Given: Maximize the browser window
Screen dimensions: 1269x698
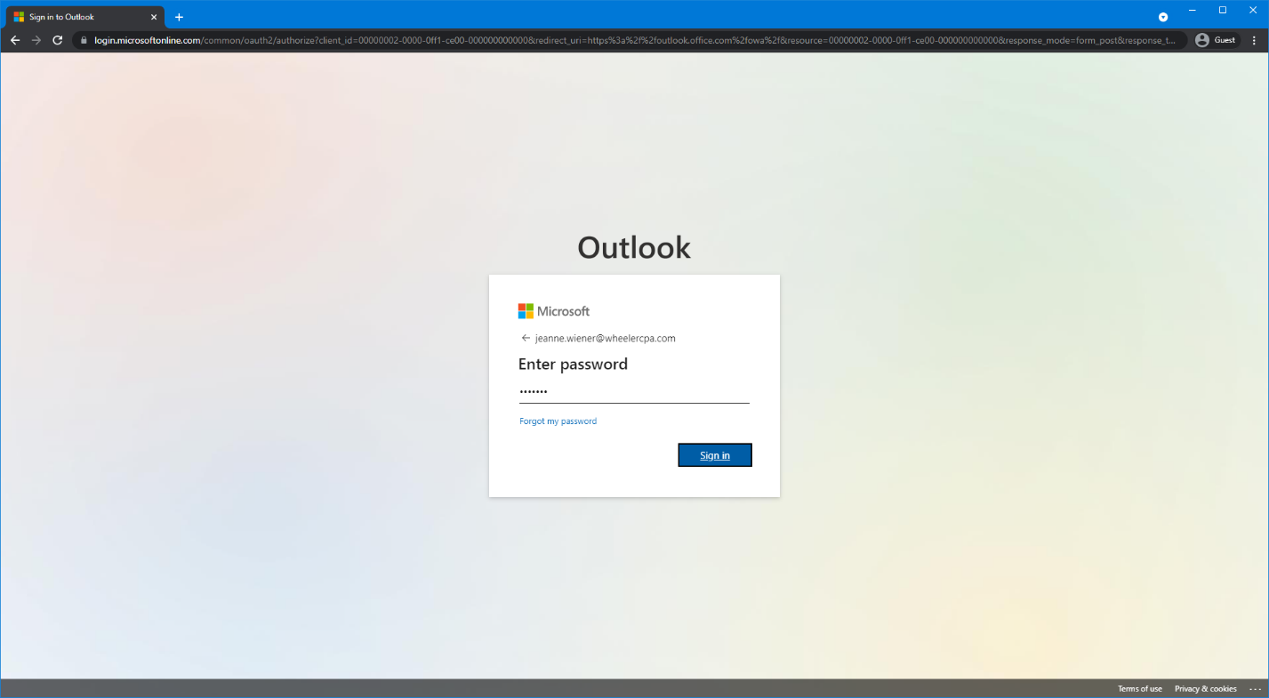Looking at the screenshot, I should pos(1223,10).
